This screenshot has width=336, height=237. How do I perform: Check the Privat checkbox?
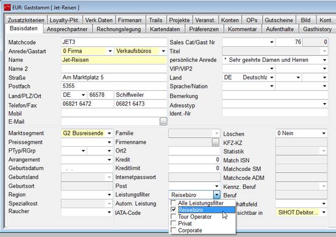173,223
